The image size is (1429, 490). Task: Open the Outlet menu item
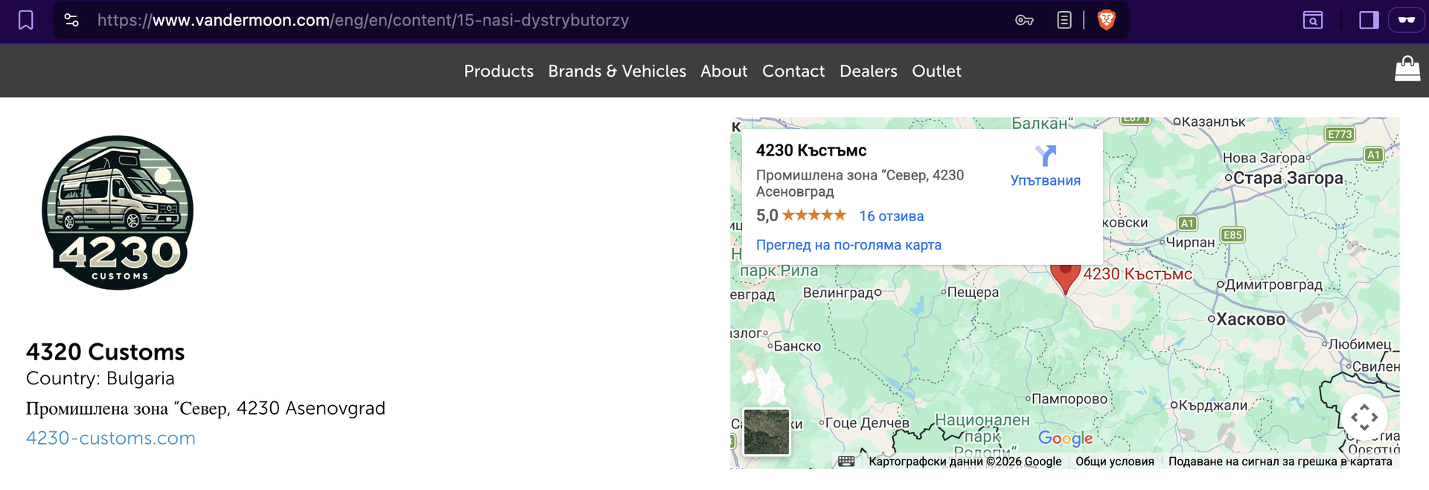[x=936, y=71]
